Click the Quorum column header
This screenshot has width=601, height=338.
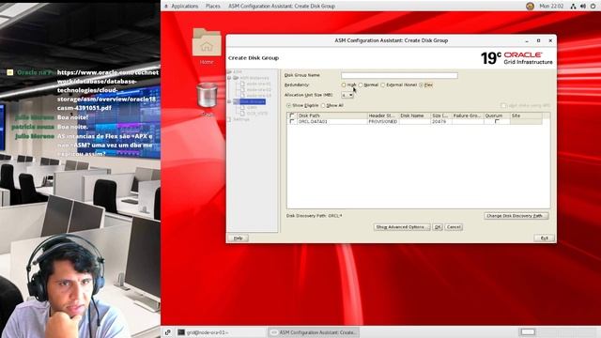click(497, 115)
